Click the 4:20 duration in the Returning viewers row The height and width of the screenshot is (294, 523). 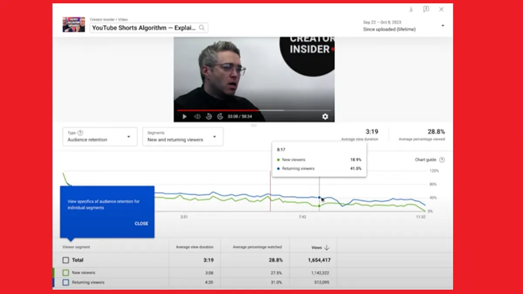[210, 282]
